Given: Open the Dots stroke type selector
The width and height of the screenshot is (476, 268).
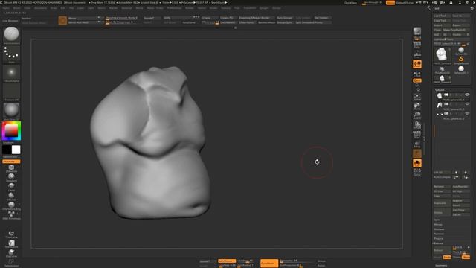Looking at the screenshot, I should (x=11, y=54).
